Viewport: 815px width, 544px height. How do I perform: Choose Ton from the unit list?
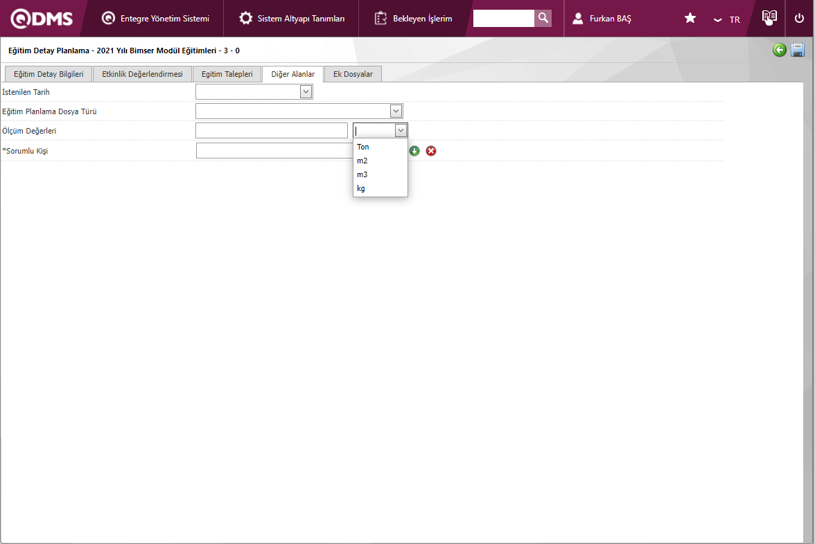click(x=380, y=147)
